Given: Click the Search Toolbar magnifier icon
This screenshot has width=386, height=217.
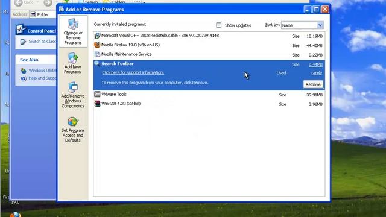Looking at the screenshot, I should tap(97, 64).
